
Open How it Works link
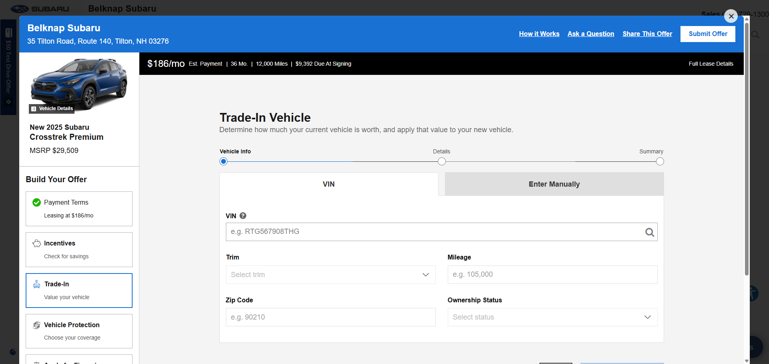(539, 34)
